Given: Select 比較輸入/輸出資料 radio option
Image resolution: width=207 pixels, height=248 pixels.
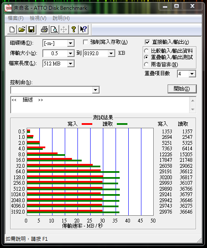Looking at the screenshot, I should pos(146,51).
